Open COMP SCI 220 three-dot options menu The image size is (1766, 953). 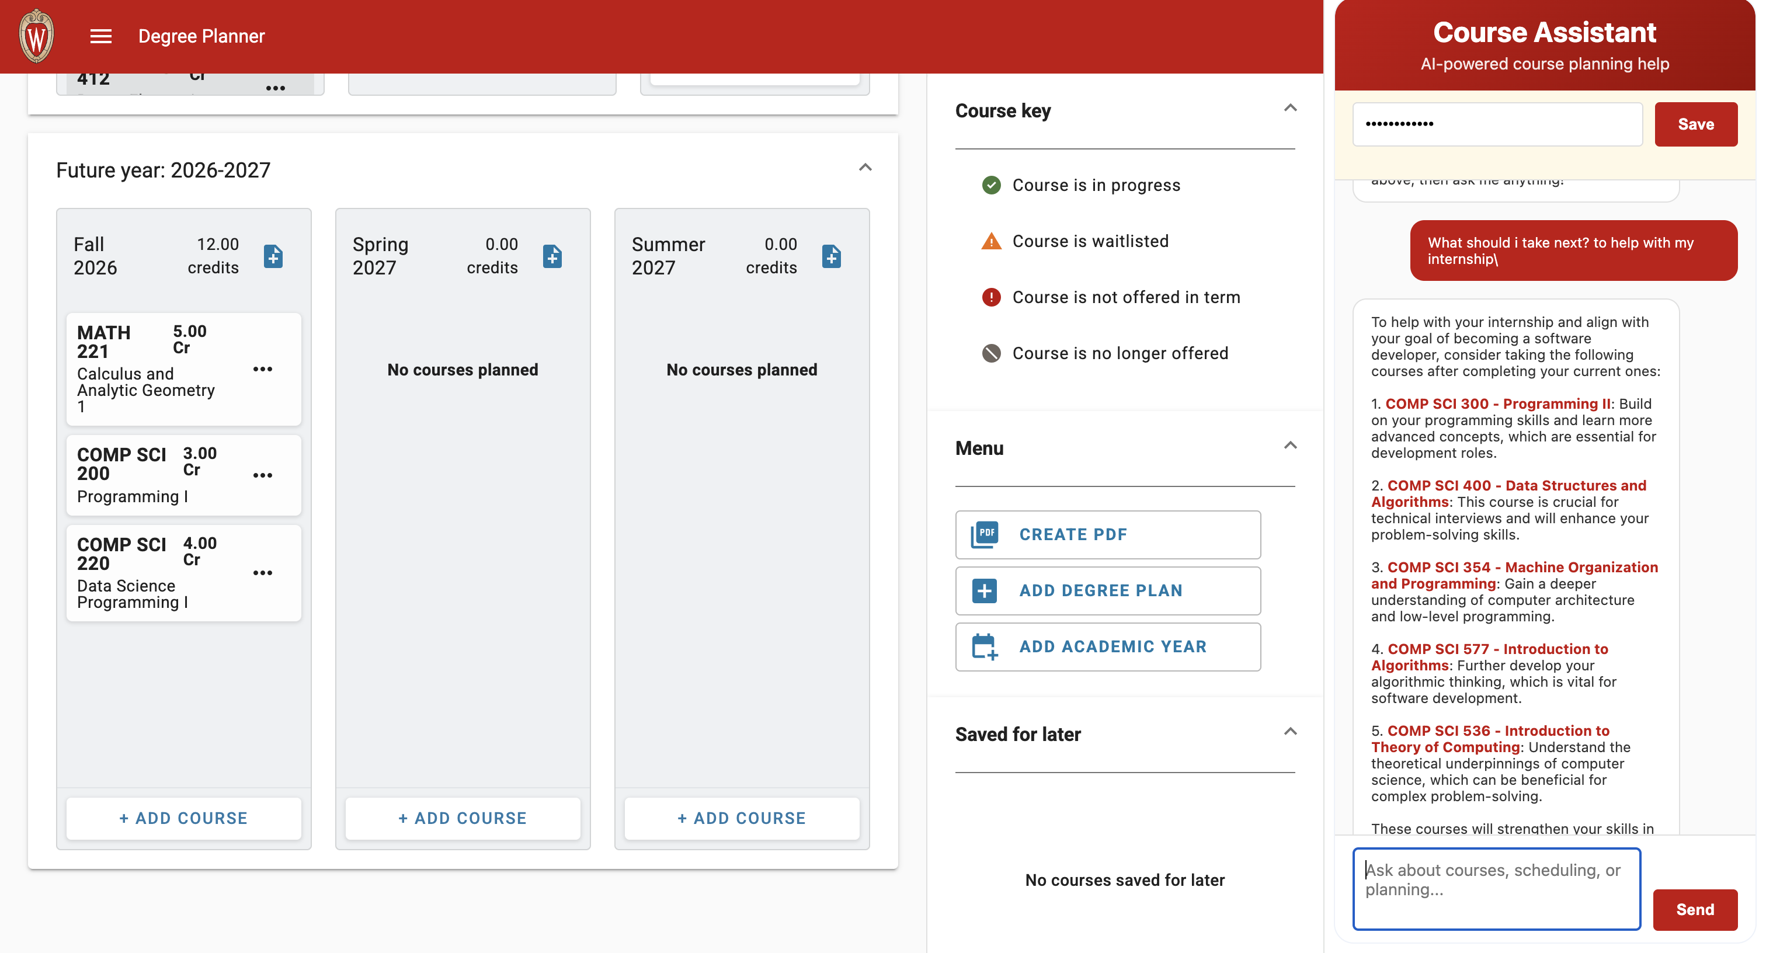pos(263,572)
